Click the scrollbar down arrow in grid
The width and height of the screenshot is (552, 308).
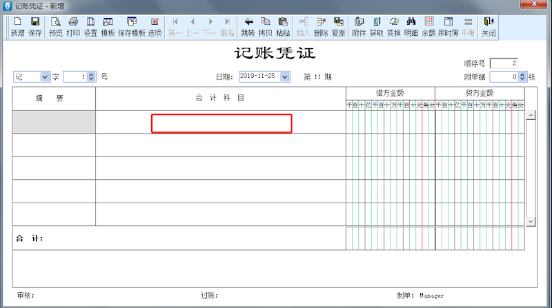[x=531, y=221]
